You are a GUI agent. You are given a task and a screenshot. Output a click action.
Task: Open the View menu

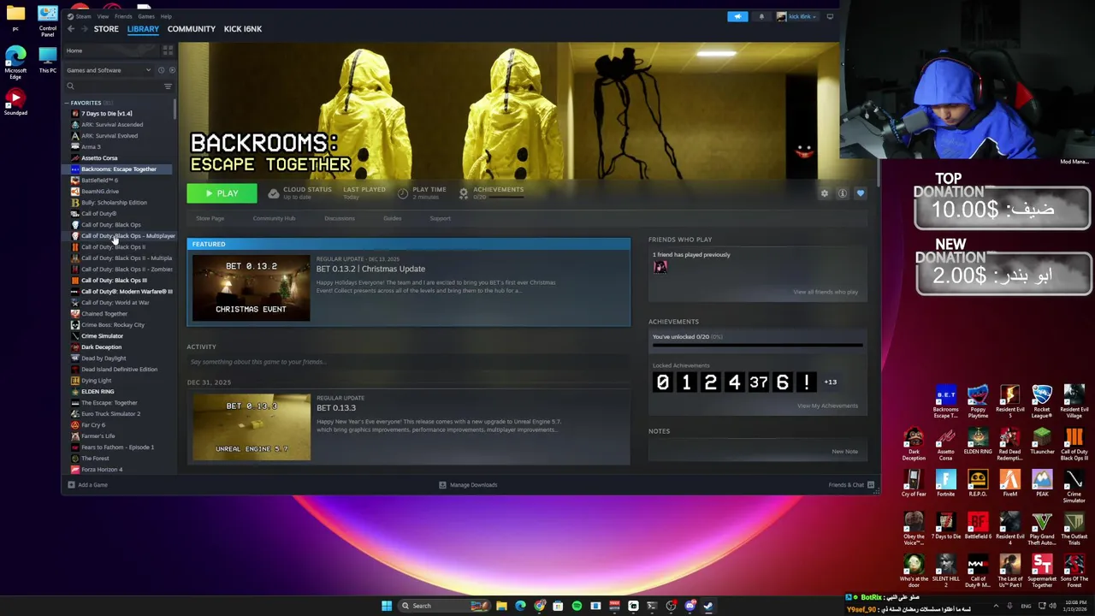(x=103, y=16)
